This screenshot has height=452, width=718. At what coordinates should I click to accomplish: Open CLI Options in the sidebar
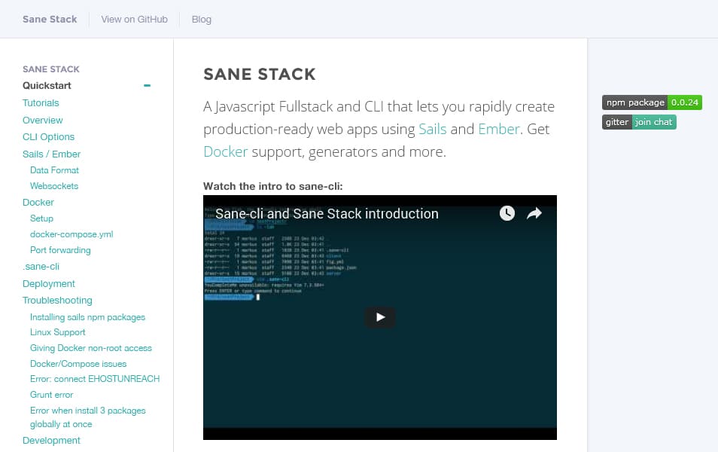click(x=48, y=137)
